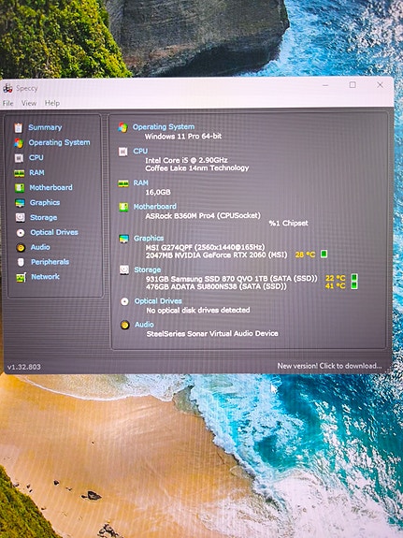The image size is (403, 538).
Task: Open the CPU section from the sidebar icon
Action: [19, 158]
